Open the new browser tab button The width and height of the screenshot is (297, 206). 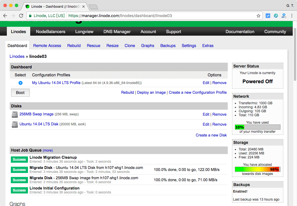click(x=93, y=7)
